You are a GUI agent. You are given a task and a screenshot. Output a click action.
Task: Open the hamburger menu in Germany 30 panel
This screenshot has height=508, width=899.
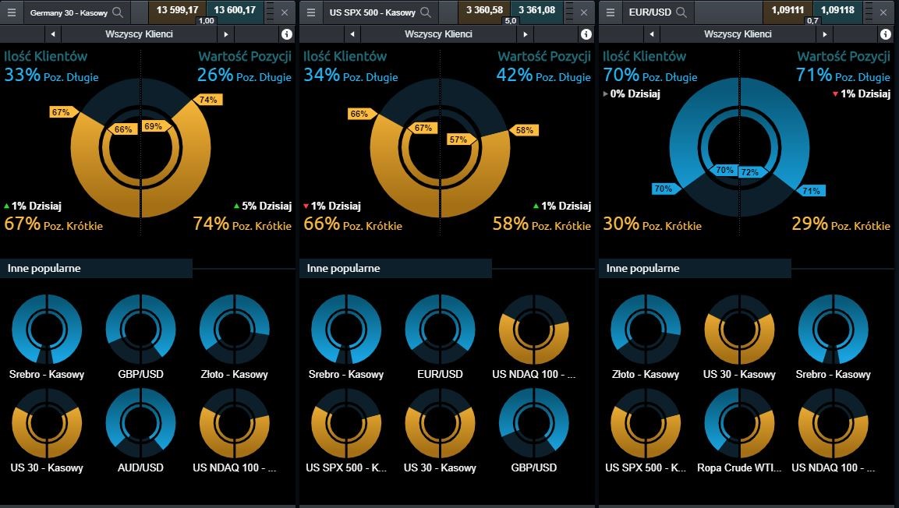click(x=12, y=12)
